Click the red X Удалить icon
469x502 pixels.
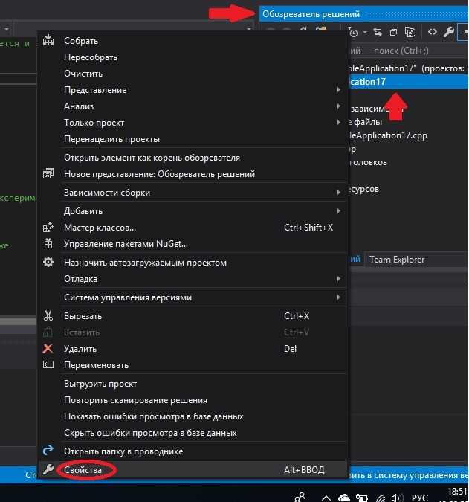(49, 349)
